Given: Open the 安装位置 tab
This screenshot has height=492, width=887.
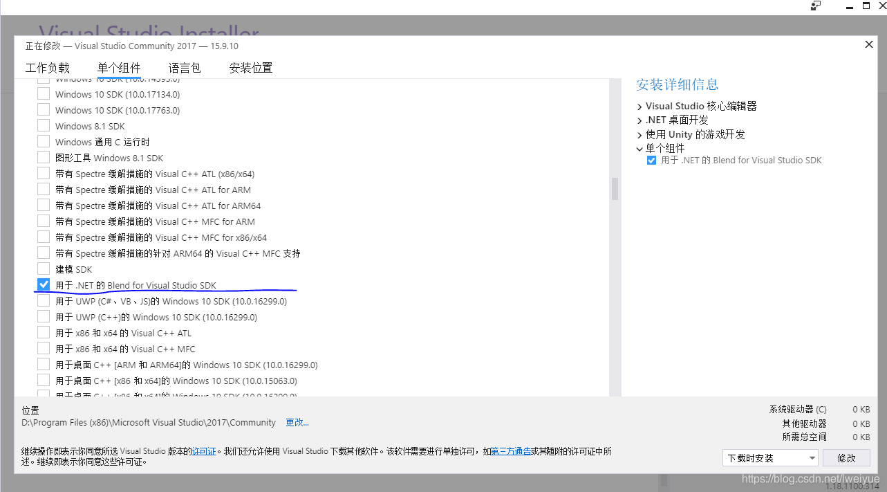Looking at the screenshot, I should click(x=251, y=68).
